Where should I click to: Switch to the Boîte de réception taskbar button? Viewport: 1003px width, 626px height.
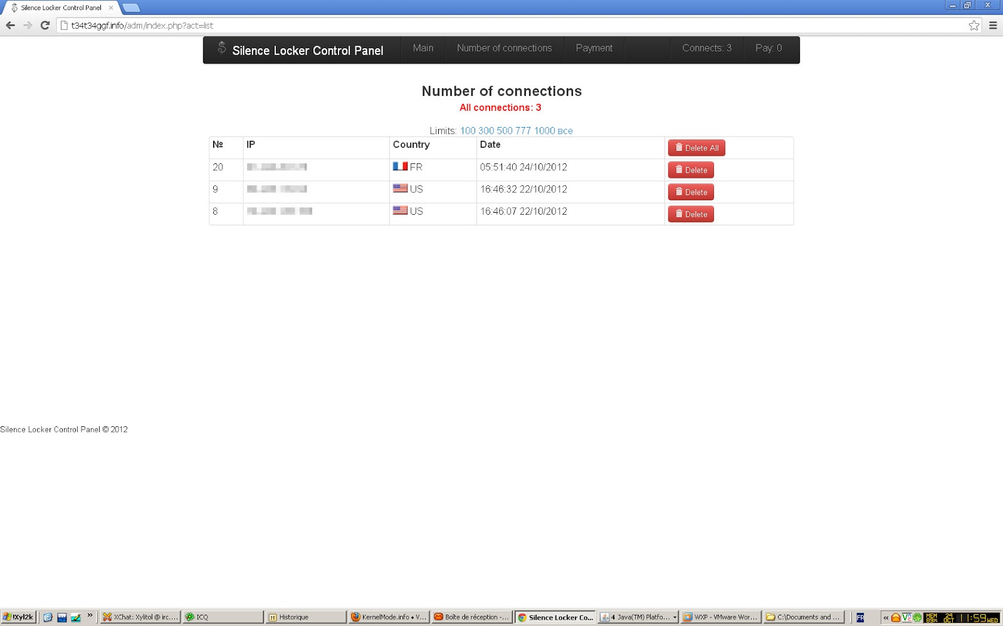(x=472, y=617)
